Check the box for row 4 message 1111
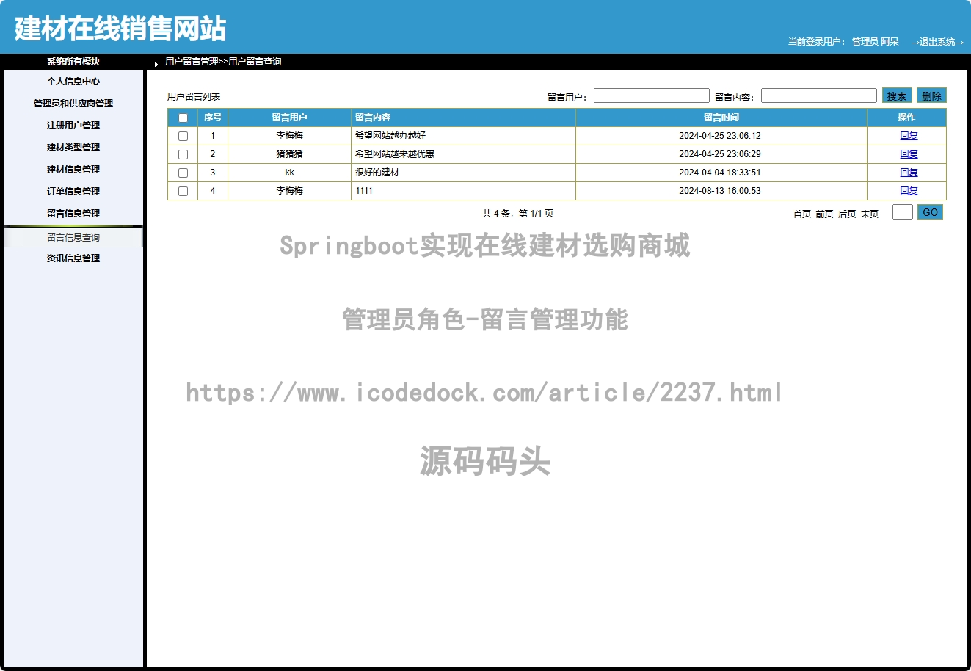 click(x=183, y=191)
